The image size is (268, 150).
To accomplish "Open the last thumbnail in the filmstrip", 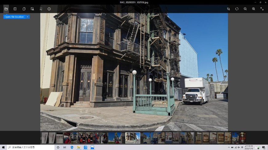I will (242, 138).
